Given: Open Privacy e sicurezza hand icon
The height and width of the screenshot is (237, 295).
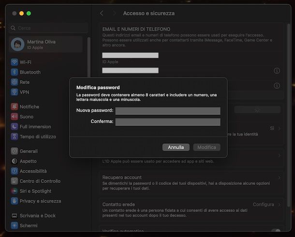Looking at the screenshot, I should (15, 201).
